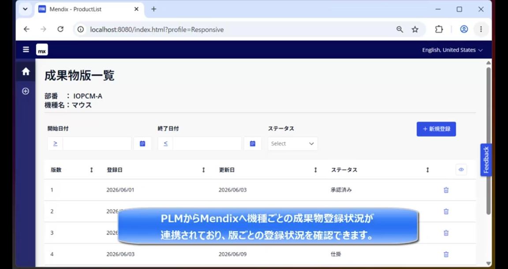Open a new browser tab
The width and height of the screenshot is (508, 269).
click(153, 9)
